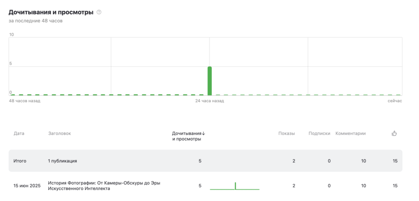Select the Итого summary row label
This screenshot has width=419, height=201.
tap(20, 161)
